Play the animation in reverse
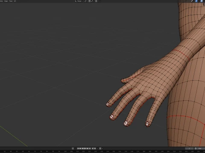 tap(83, 148)
